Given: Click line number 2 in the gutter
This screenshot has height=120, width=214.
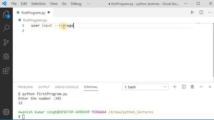Looking at the screenshot, I should 23,31.
